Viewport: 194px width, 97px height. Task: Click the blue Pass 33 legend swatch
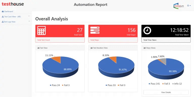tap(106, 85)
